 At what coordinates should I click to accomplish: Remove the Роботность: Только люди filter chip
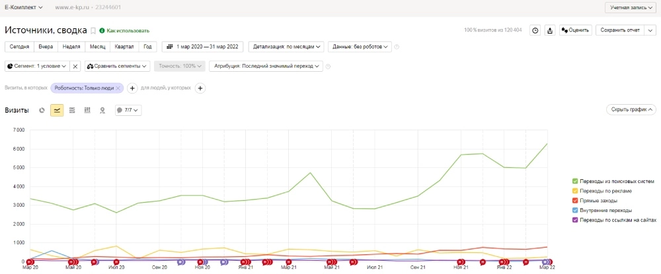(118, 88)
